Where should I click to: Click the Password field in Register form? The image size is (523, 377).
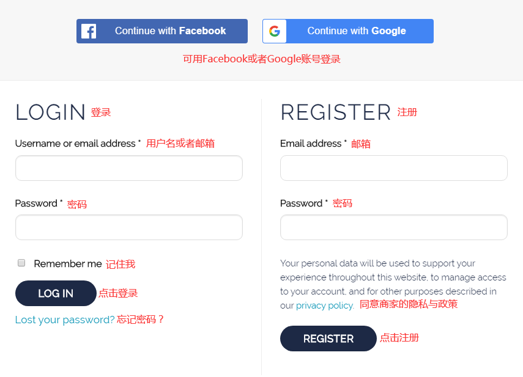[393, 227]
